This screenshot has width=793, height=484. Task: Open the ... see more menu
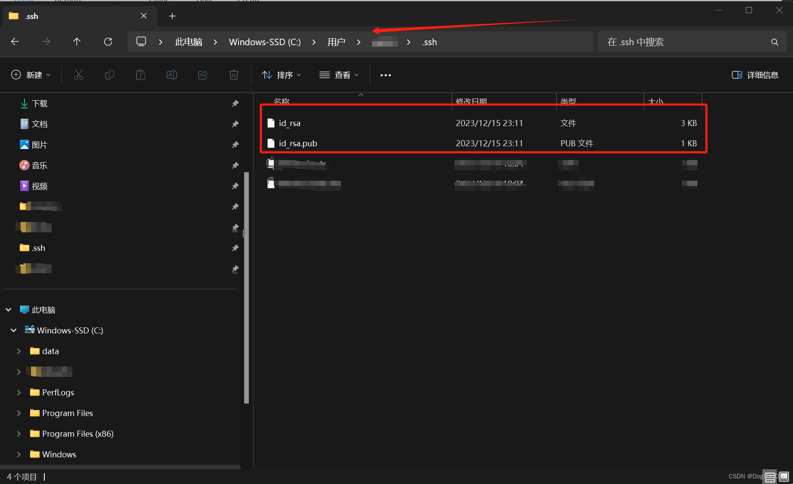click(385, 74)
